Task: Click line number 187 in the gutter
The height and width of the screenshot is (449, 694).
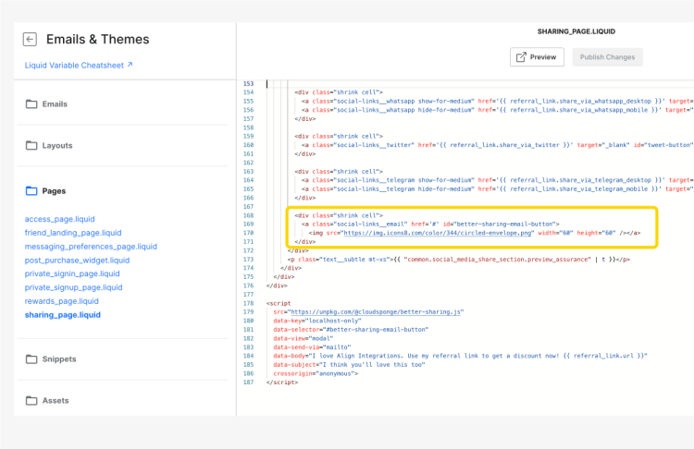Action: coord(248,382)
